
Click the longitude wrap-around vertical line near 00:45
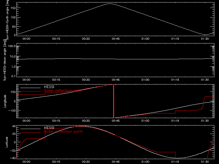[x=114, y=101]
